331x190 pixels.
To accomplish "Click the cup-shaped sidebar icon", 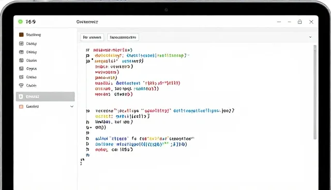I will [x=21, y=85].
